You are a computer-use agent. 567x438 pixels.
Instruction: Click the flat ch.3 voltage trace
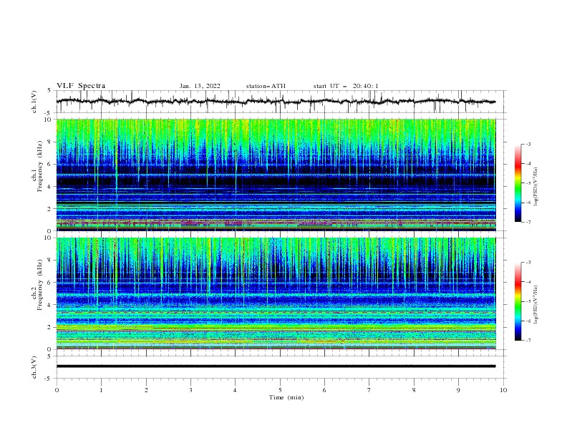[276, 366]
